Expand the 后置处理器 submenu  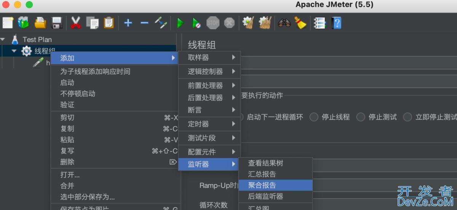click(209, 98)
